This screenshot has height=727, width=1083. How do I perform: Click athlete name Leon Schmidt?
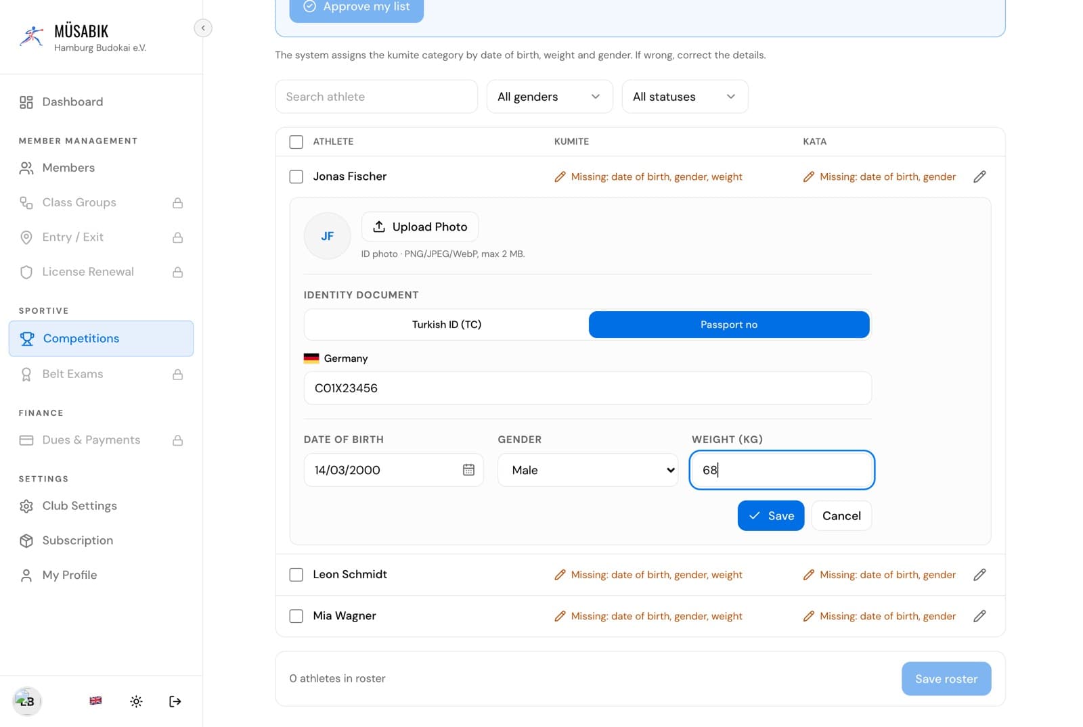point(350,574)
